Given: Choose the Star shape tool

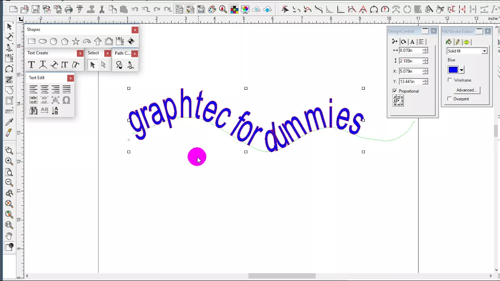Looking at the screenshot, I should click(76, 41).
